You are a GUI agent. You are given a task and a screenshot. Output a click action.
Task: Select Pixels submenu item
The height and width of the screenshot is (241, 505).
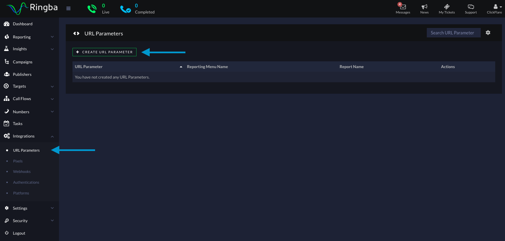pyautogui.click(x=18, y=161)
